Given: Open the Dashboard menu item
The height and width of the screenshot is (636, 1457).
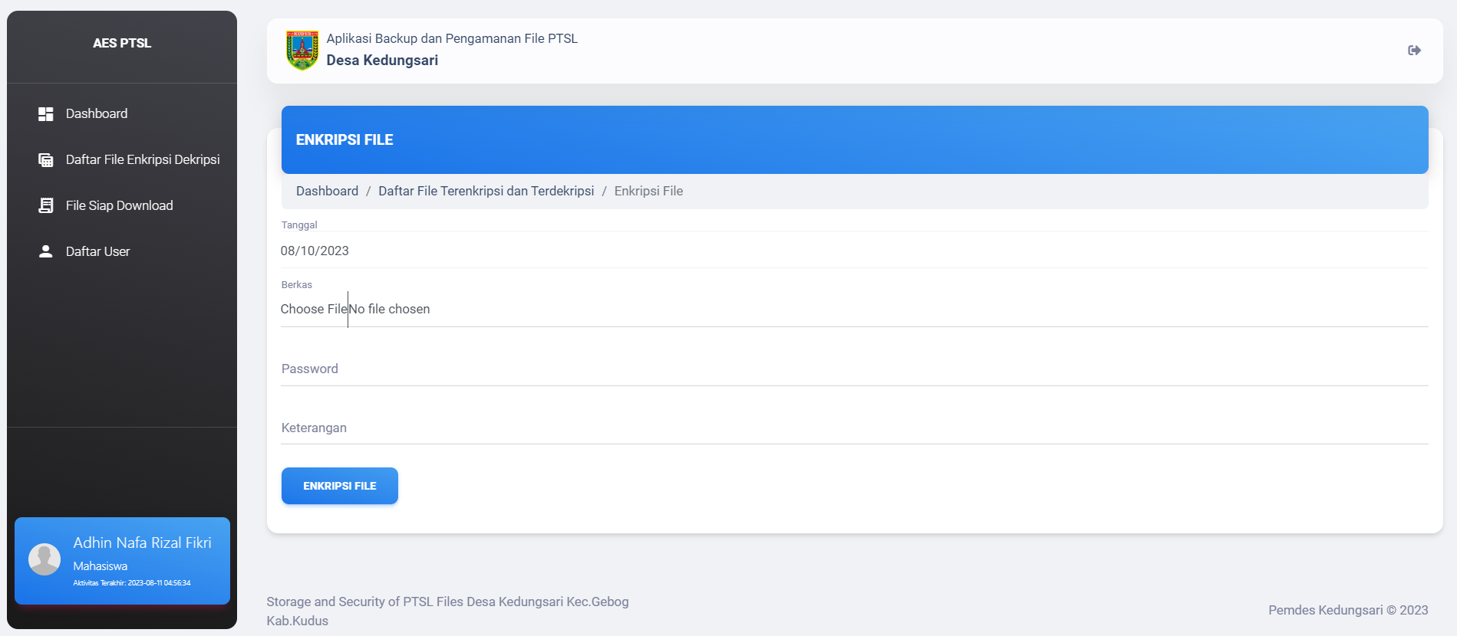Looking at the screenshot, I should pos(97,113).
